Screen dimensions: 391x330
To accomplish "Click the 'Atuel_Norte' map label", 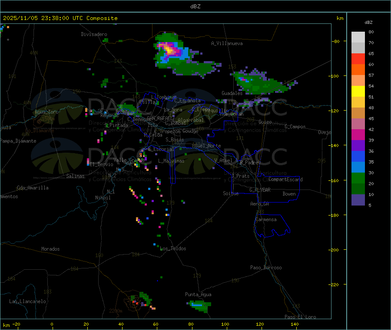I will (x=206, y=146).
